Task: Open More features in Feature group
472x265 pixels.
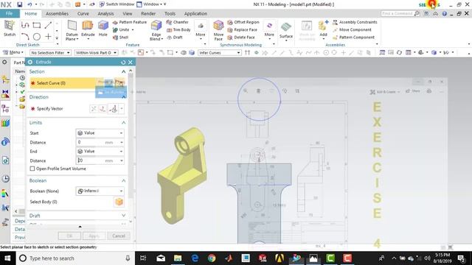Action: (201, 30)
